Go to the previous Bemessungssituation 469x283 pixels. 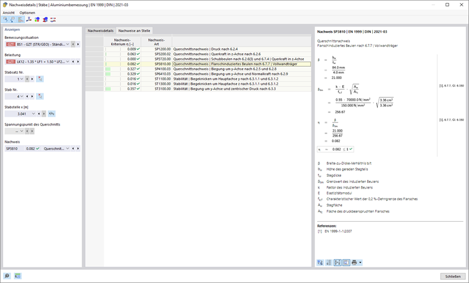pos(73,44)
